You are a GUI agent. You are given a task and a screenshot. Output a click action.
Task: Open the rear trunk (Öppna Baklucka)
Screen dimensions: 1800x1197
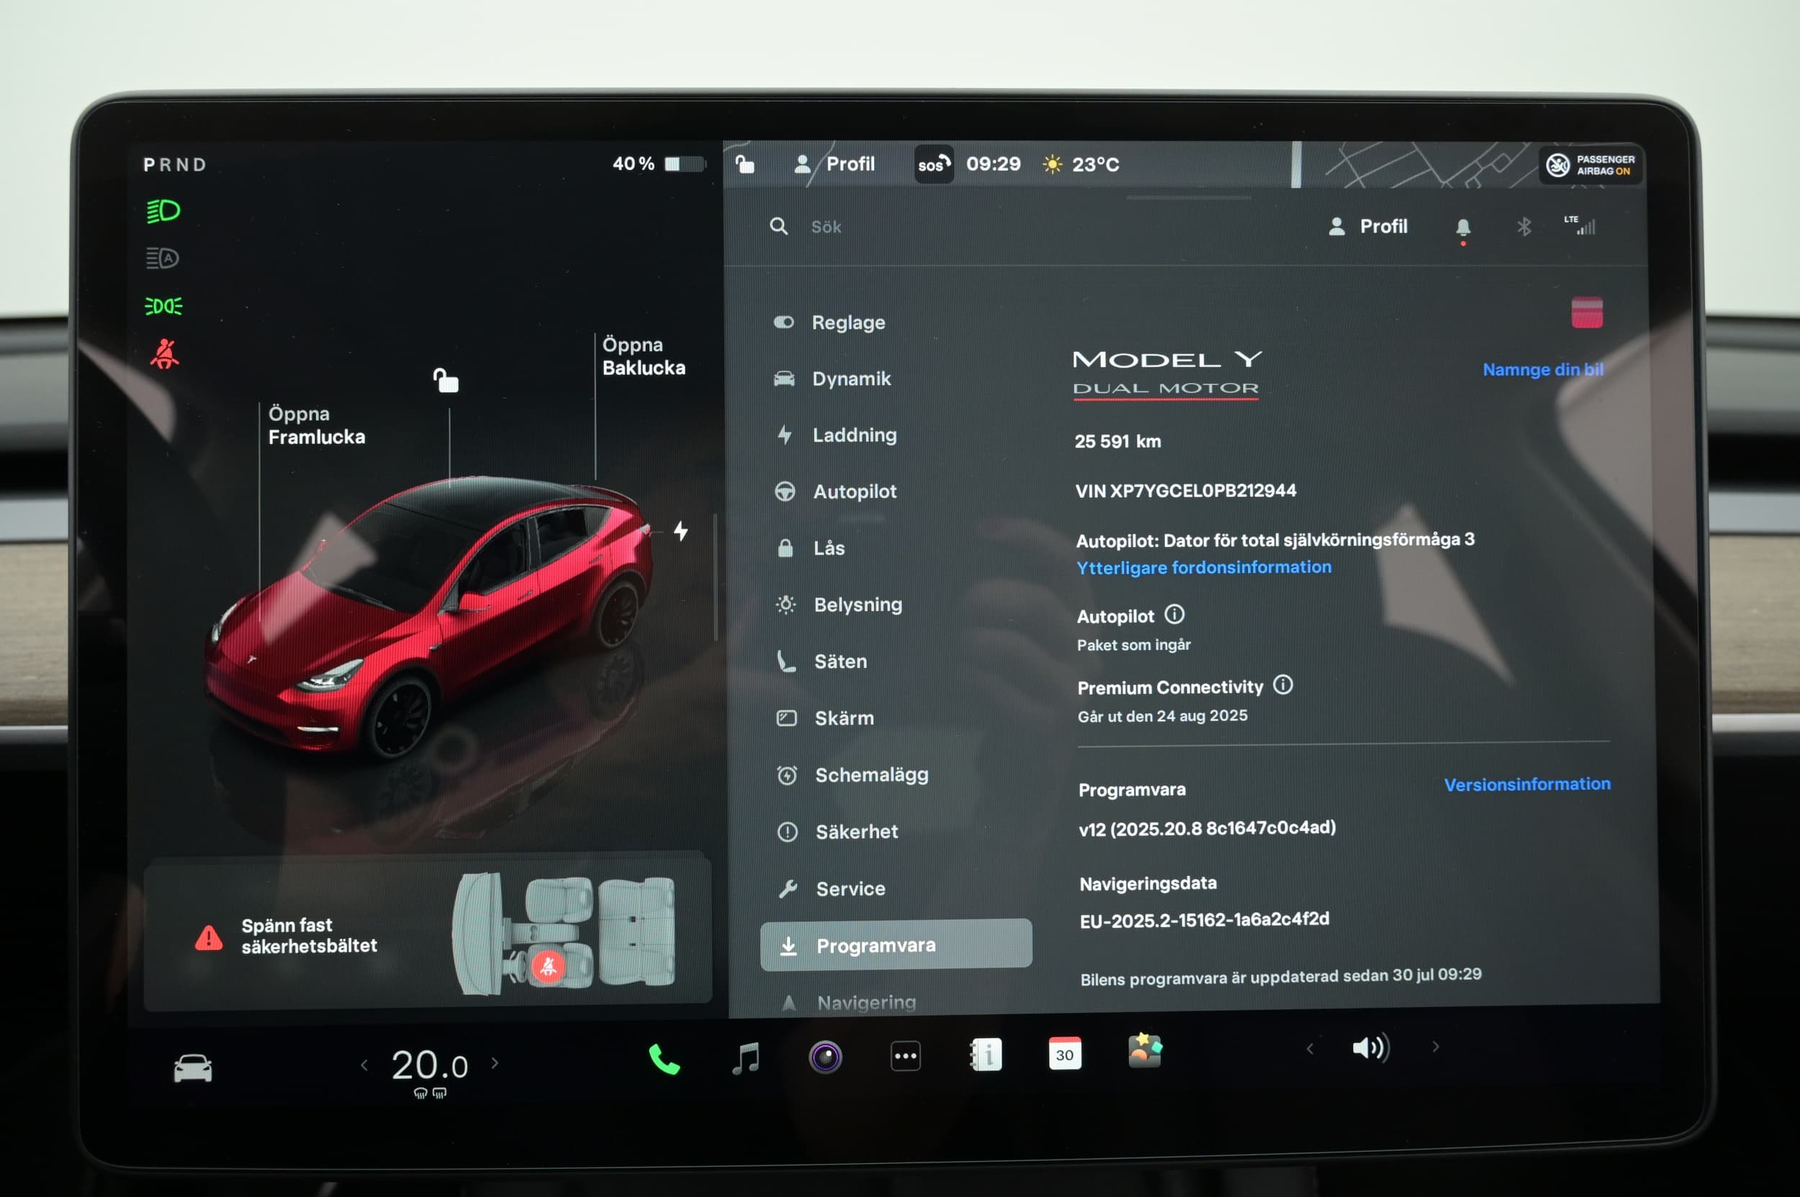(x=643, y=356)
